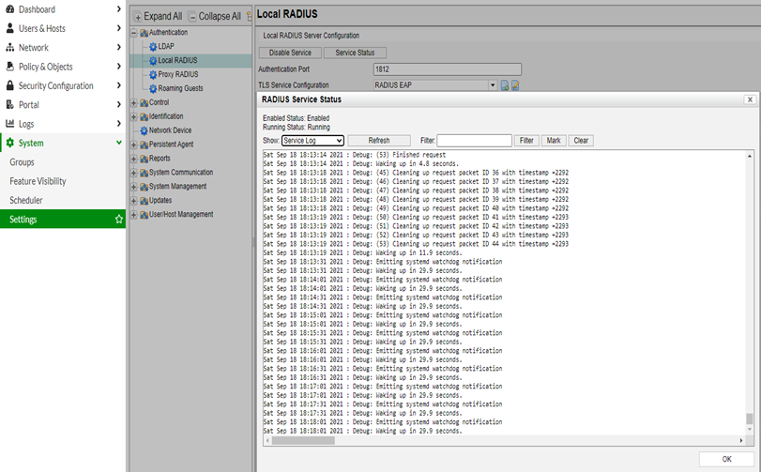Screen dimensions: 761x472
Task: Expand the System Communication tree node
Action: [x=134, y=173]
